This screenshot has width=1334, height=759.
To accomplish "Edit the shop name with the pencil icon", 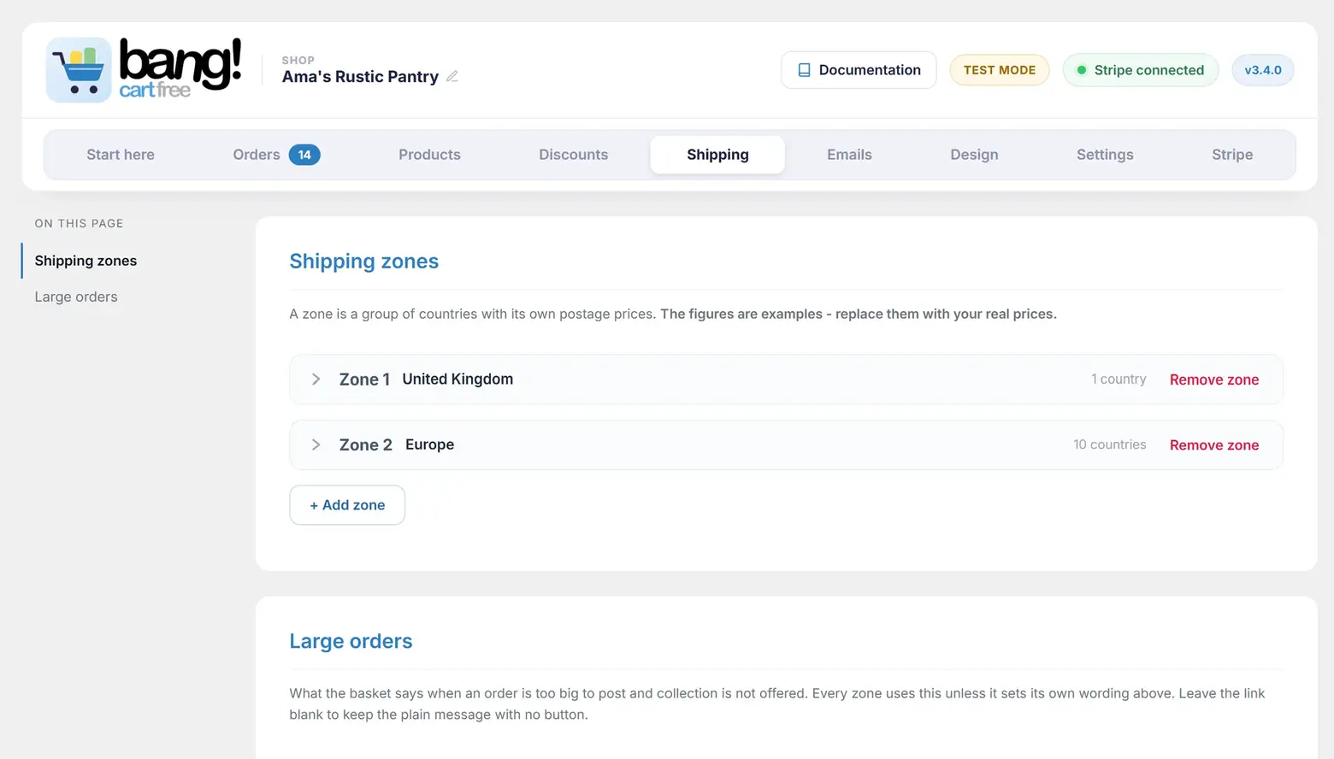I will [x=452, y=77].
